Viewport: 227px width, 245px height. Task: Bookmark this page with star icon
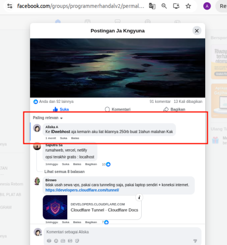coord(188,6)
